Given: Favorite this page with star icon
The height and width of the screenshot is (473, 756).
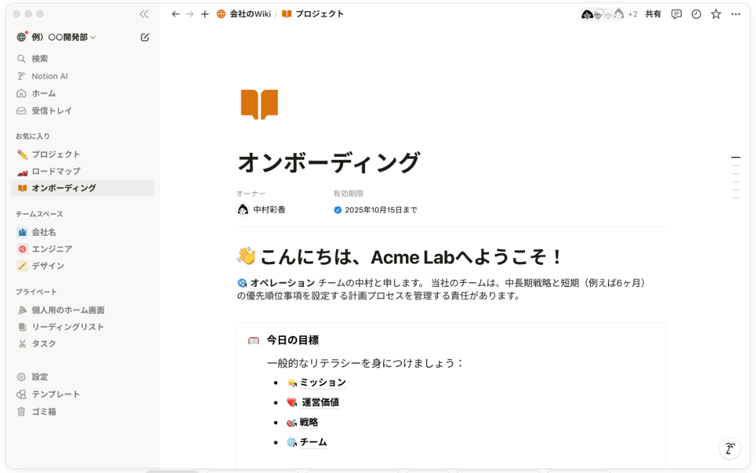Looking at the screenshot, I should click(x=716, y=14).
